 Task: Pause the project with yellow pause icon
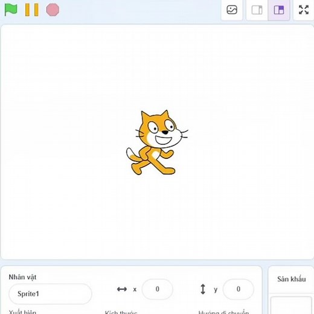tap(31, 10)
